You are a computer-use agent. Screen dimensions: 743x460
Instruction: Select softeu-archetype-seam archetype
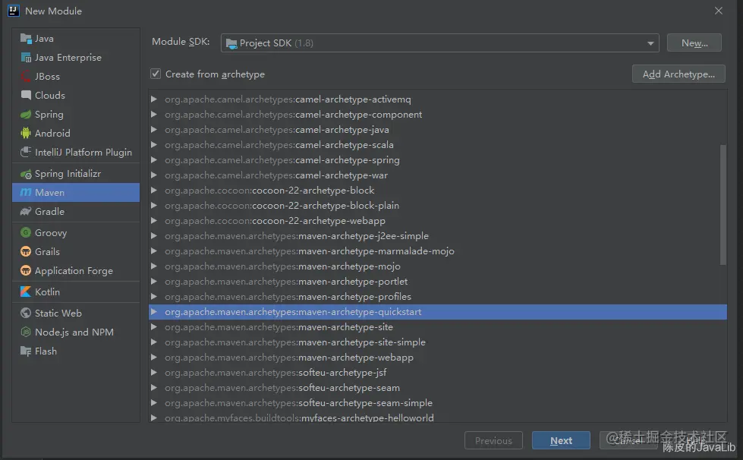(x=438, y=388)
